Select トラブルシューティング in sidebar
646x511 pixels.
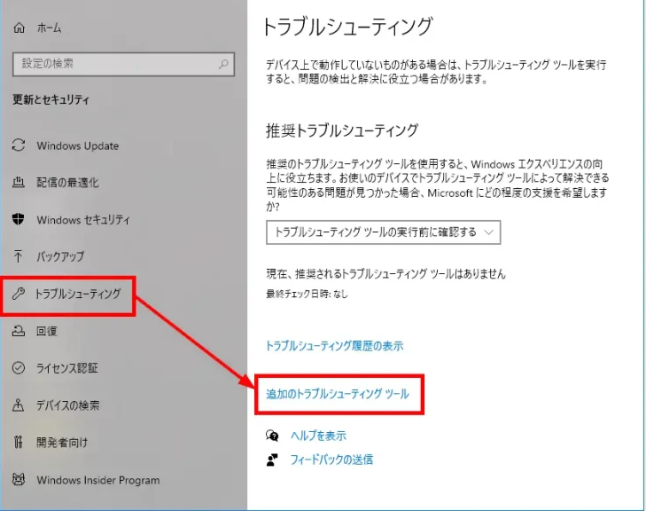pos(77,294)
